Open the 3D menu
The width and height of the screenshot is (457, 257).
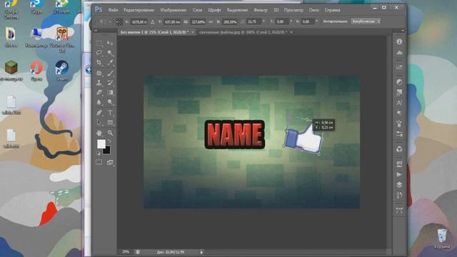pos(276,10)
